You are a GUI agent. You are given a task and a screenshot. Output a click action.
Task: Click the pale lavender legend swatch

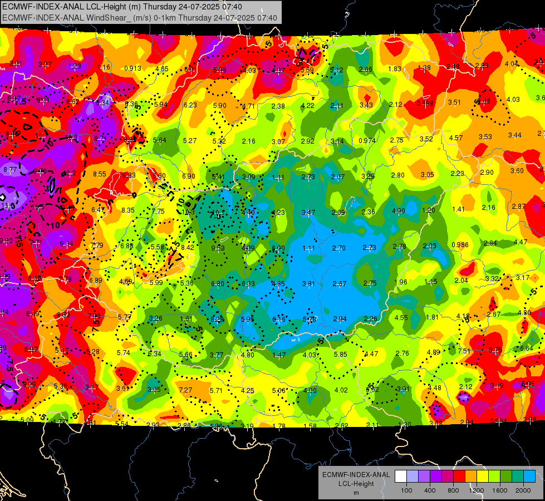tap(413, 477)
